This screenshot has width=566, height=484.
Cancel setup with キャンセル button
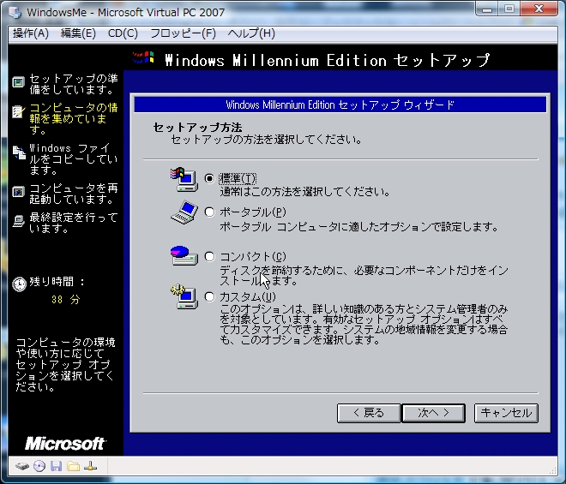tap(506, 413)
